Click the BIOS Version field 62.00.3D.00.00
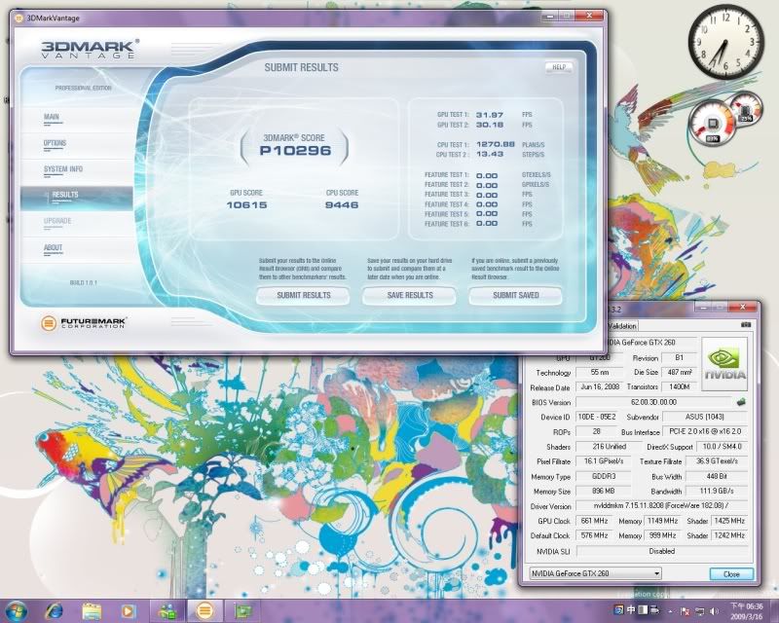 pyautogui.click(x=653, y=402)
